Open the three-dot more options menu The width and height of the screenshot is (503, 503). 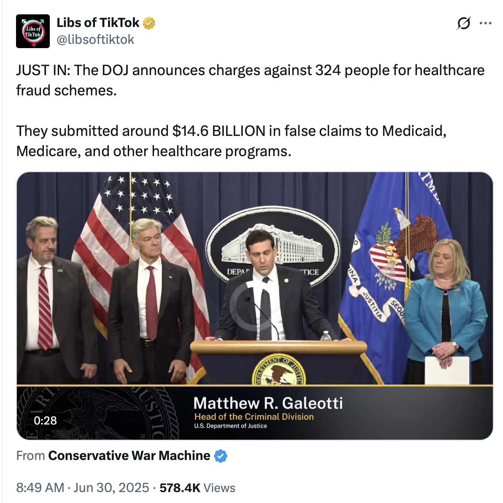click(486, 24)
